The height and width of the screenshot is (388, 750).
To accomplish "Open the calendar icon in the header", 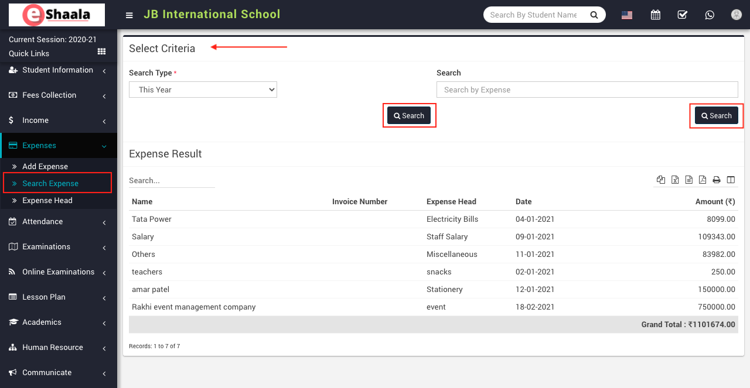I will [x=655, y=15].
